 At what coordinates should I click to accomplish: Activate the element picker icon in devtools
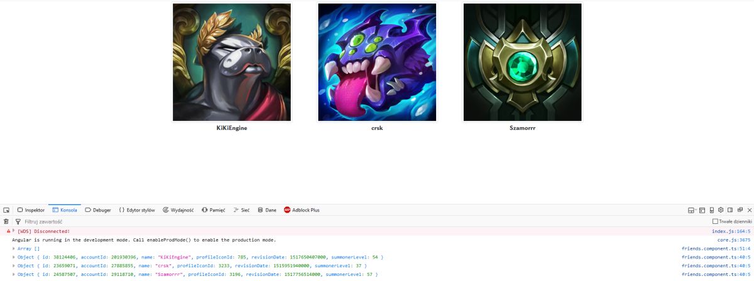6,210
